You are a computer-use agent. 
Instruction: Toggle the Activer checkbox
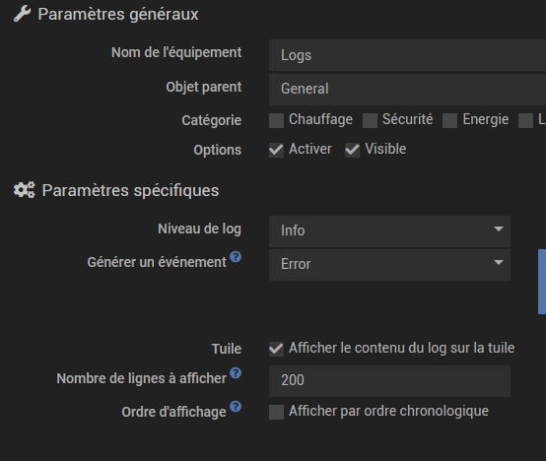pos(277,151)
